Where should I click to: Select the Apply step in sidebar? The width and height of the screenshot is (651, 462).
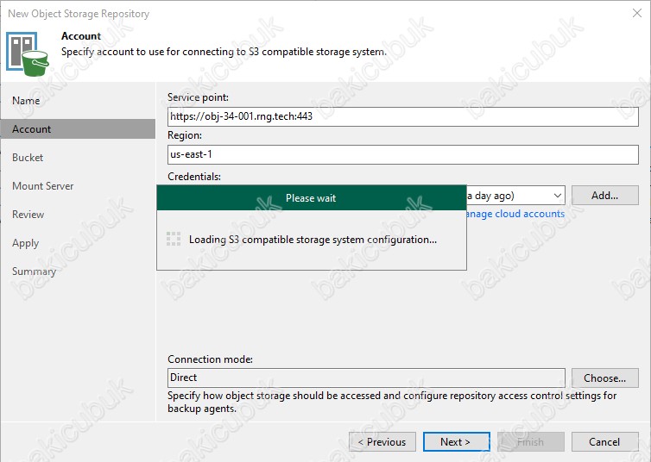point(26,243)
